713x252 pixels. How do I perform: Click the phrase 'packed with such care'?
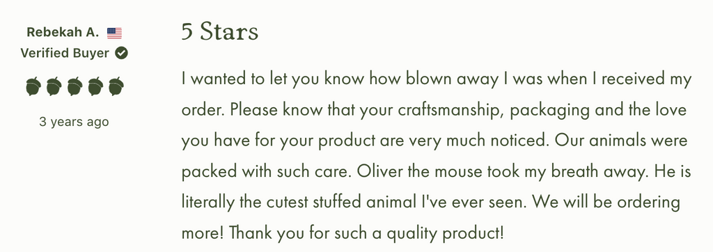coord(265,172)
